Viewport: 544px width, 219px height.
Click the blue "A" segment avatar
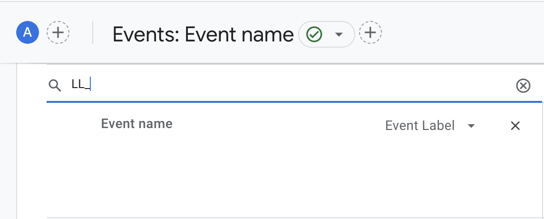tap(28, 32)
